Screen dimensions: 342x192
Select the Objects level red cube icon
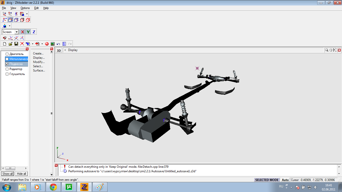28,20
